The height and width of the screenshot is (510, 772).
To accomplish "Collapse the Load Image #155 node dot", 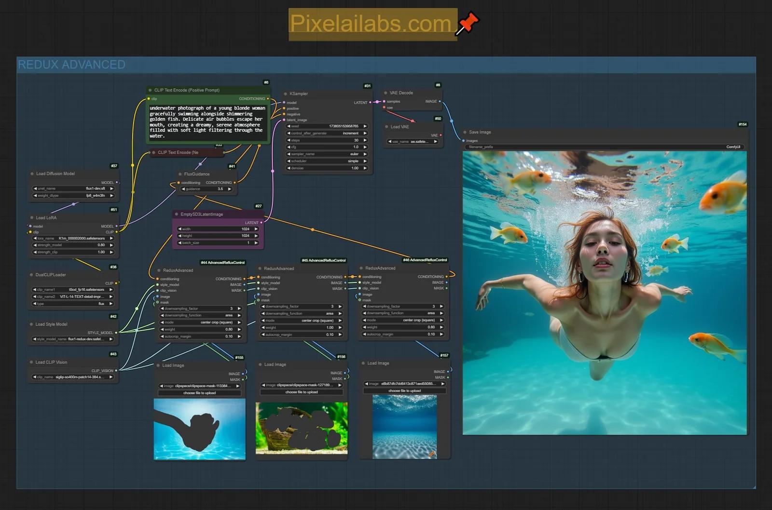I will pyautogui.click(x=158, y=365).
